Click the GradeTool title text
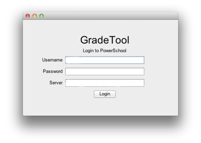 tap(105, 40)
